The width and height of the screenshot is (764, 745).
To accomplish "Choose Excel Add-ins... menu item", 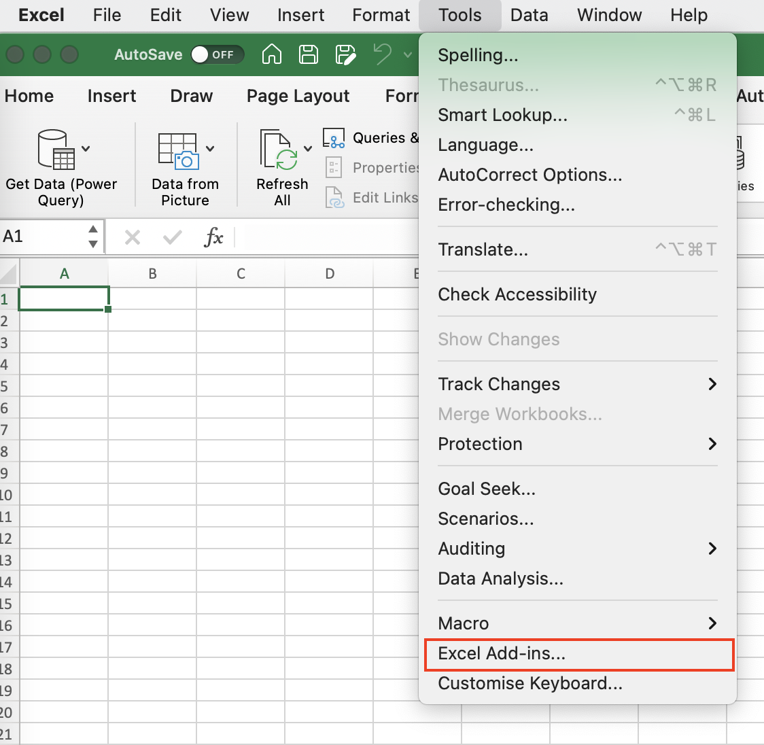I will coord(578,653).
